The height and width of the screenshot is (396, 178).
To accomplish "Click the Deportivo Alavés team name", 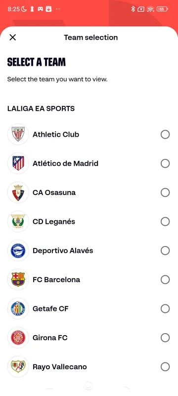I will pos(63,251).
